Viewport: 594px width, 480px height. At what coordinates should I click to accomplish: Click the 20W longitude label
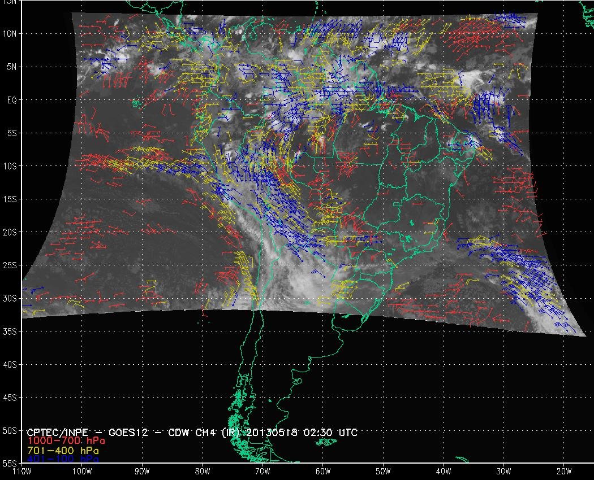(564, 472)
